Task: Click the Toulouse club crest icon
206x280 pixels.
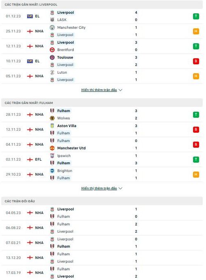Action: 52,58
